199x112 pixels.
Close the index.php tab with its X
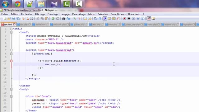point(158,24)
